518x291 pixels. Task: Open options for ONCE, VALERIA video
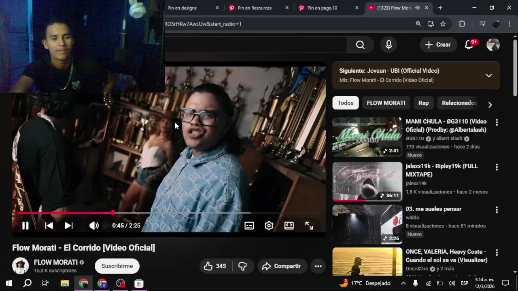(x=497, y=253)
